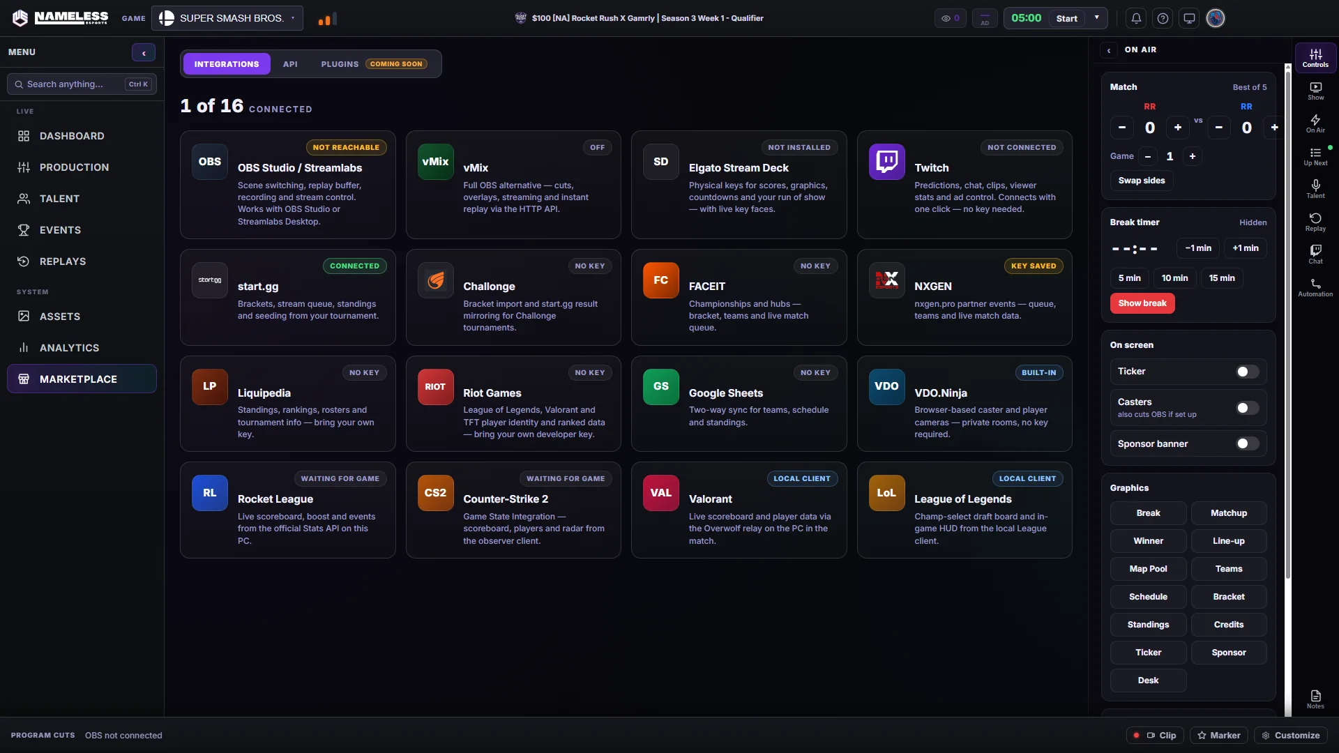
Task: Click the Search anything field
Action: pyautogui.click(x=82, y=84)
